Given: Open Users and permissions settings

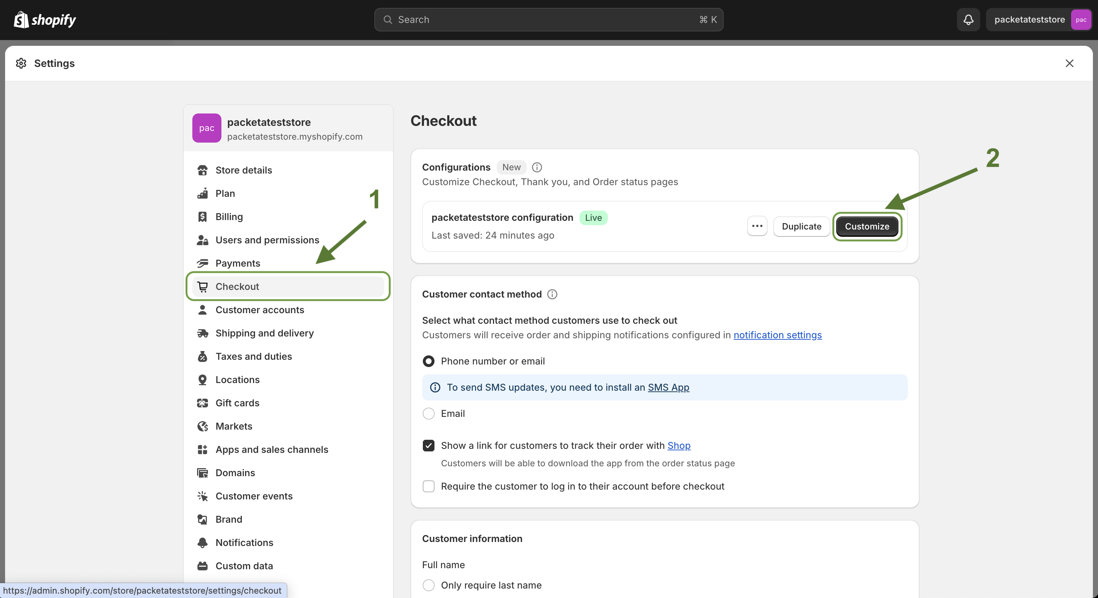Looking at the screenshot, I should pos(288,240).
